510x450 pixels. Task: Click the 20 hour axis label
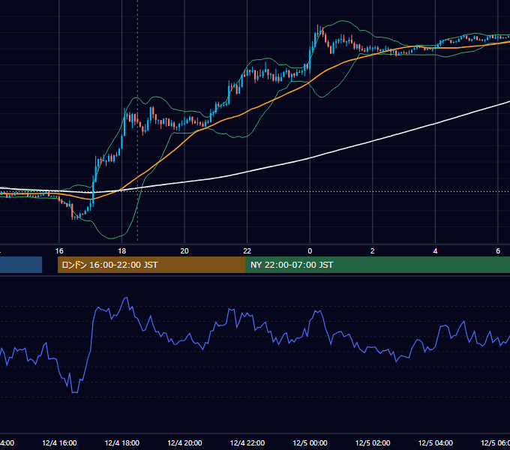pyautogui.click(x=184, y=251)
